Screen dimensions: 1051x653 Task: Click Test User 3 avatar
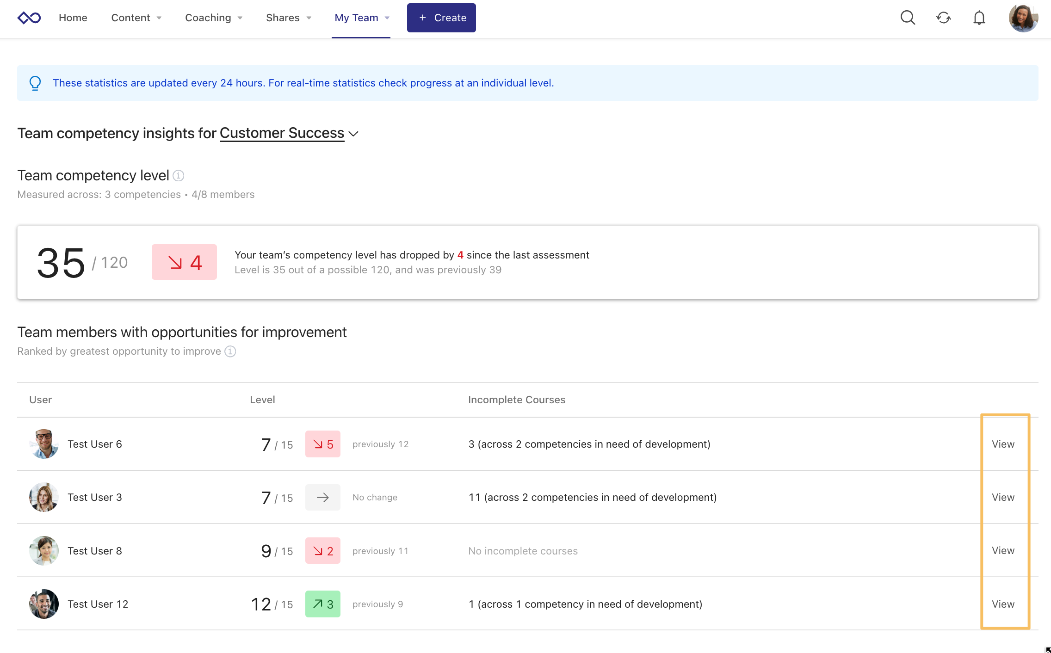[x=44, y=497]
